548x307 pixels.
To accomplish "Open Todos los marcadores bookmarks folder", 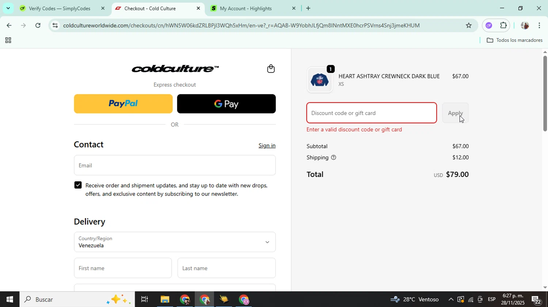I will [x=515, y=40].
